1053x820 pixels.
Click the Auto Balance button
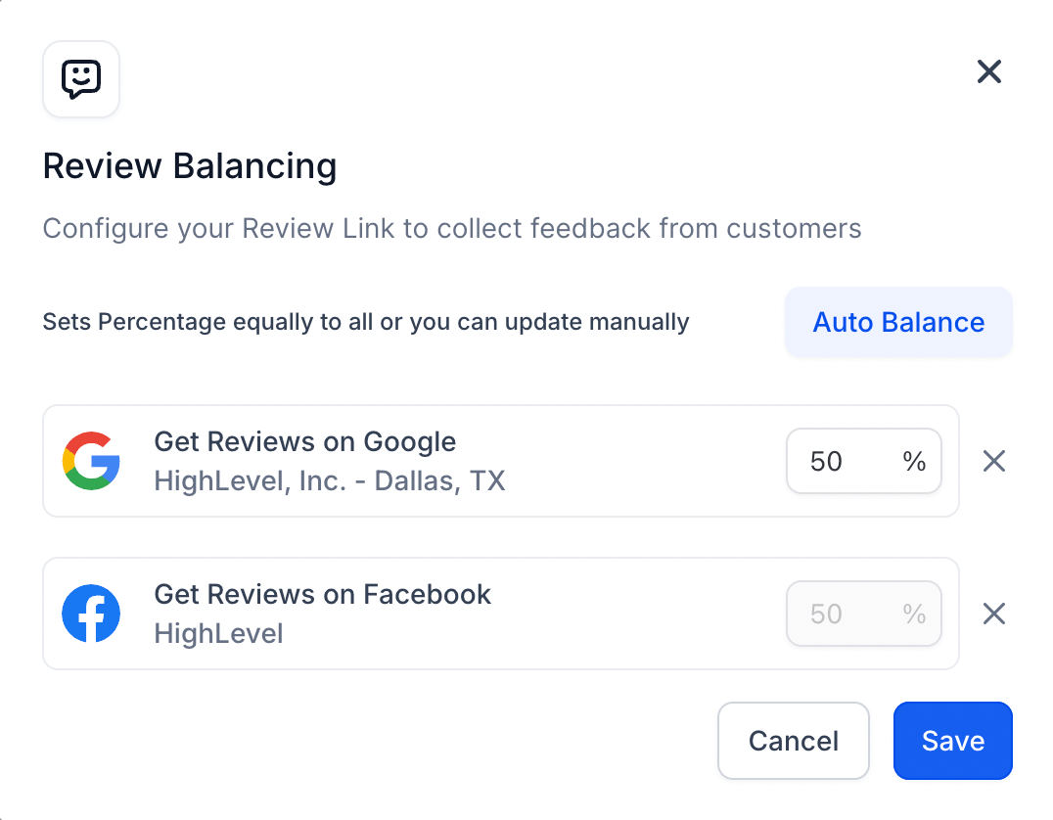tap(898, 322)
